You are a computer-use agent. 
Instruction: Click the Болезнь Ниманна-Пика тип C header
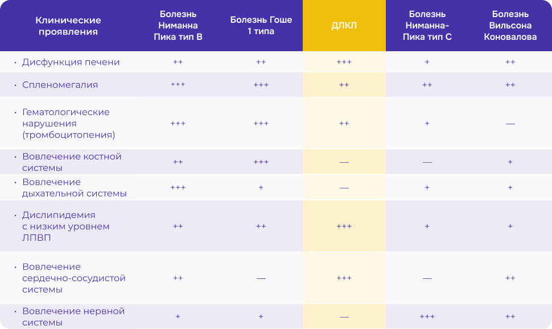tap(427, 26)
